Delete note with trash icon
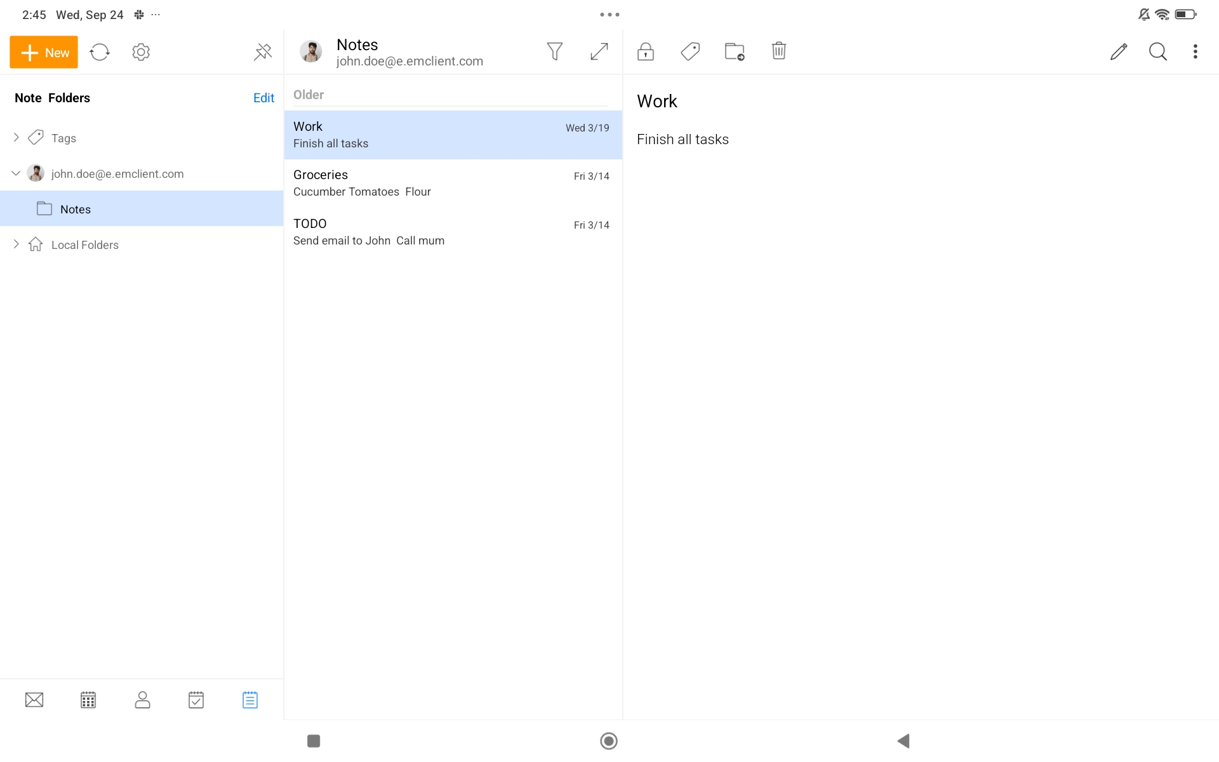This screenshot has width=1219, height=762. pos(779,51)
